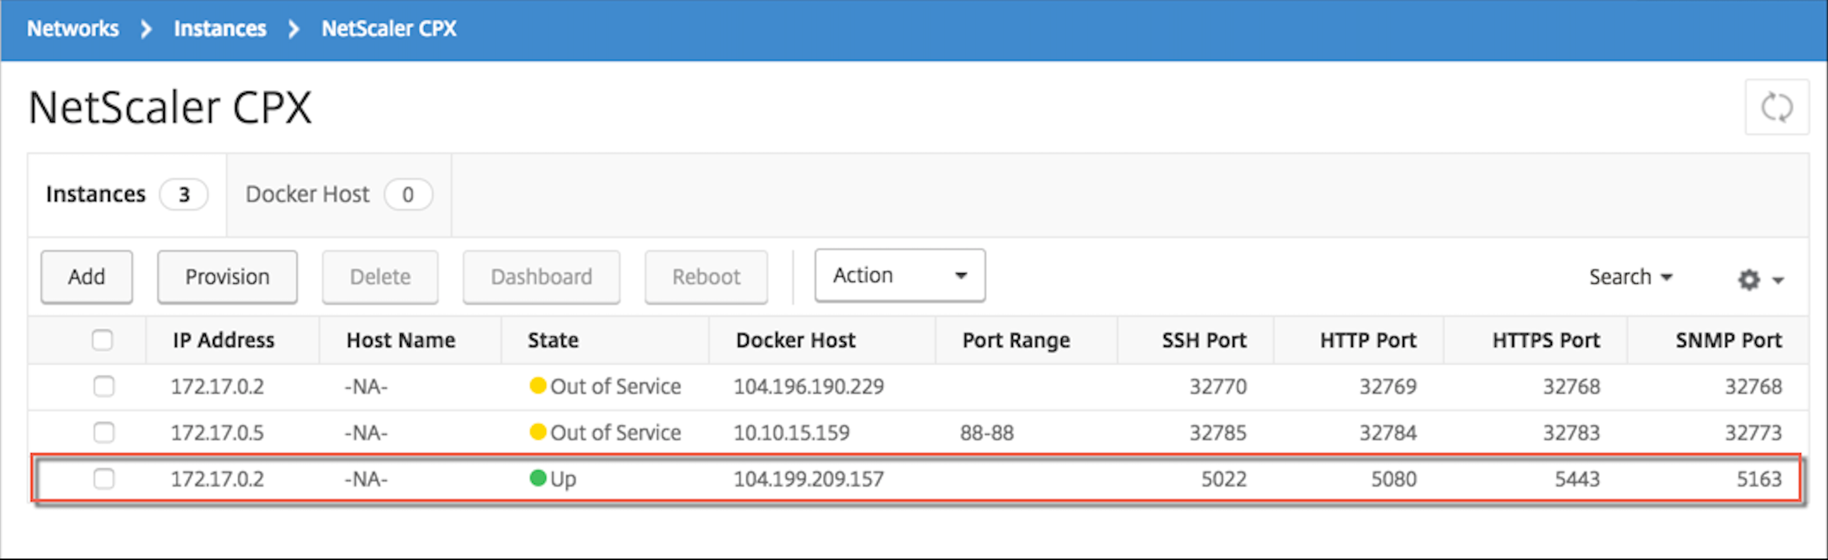Click the Instances count badge 3
Viewport: 1828px width, 560px height.
pos(184,194)
